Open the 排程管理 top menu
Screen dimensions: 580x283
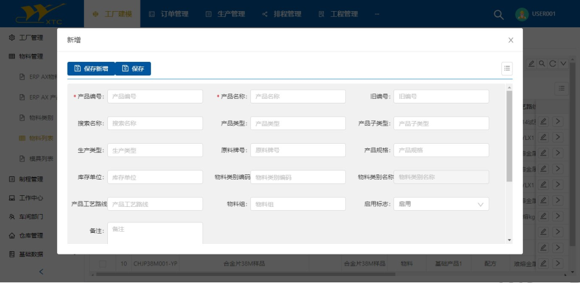282,14
